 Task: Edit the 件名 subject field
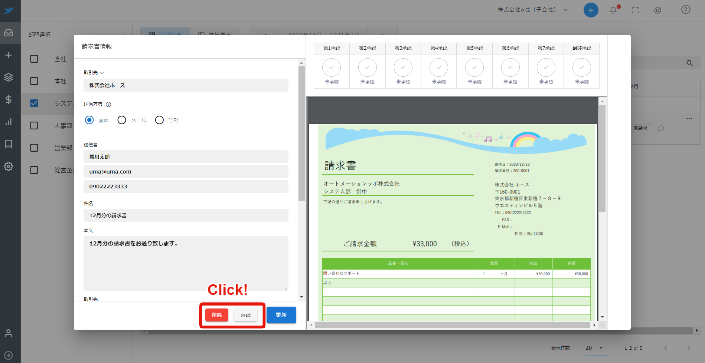186,215
